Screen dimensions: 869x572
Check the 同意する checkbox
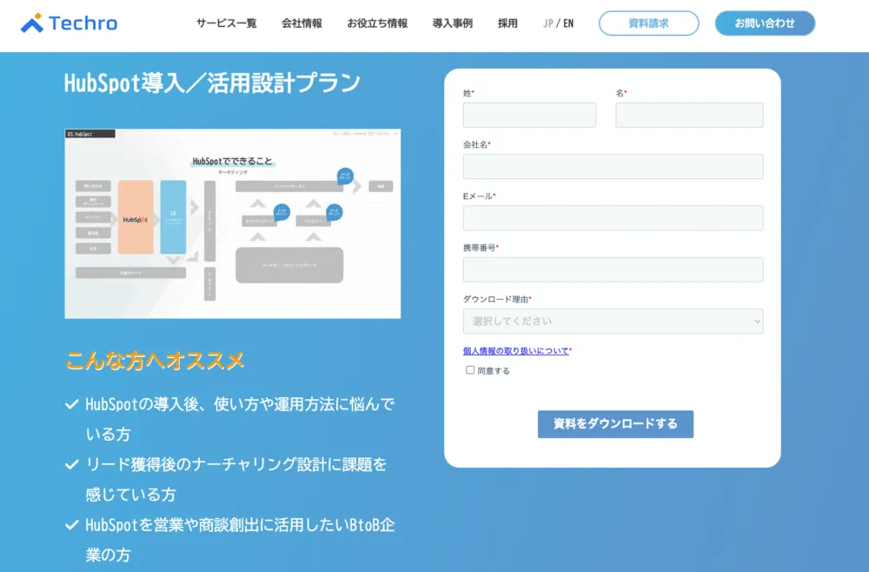470,369
